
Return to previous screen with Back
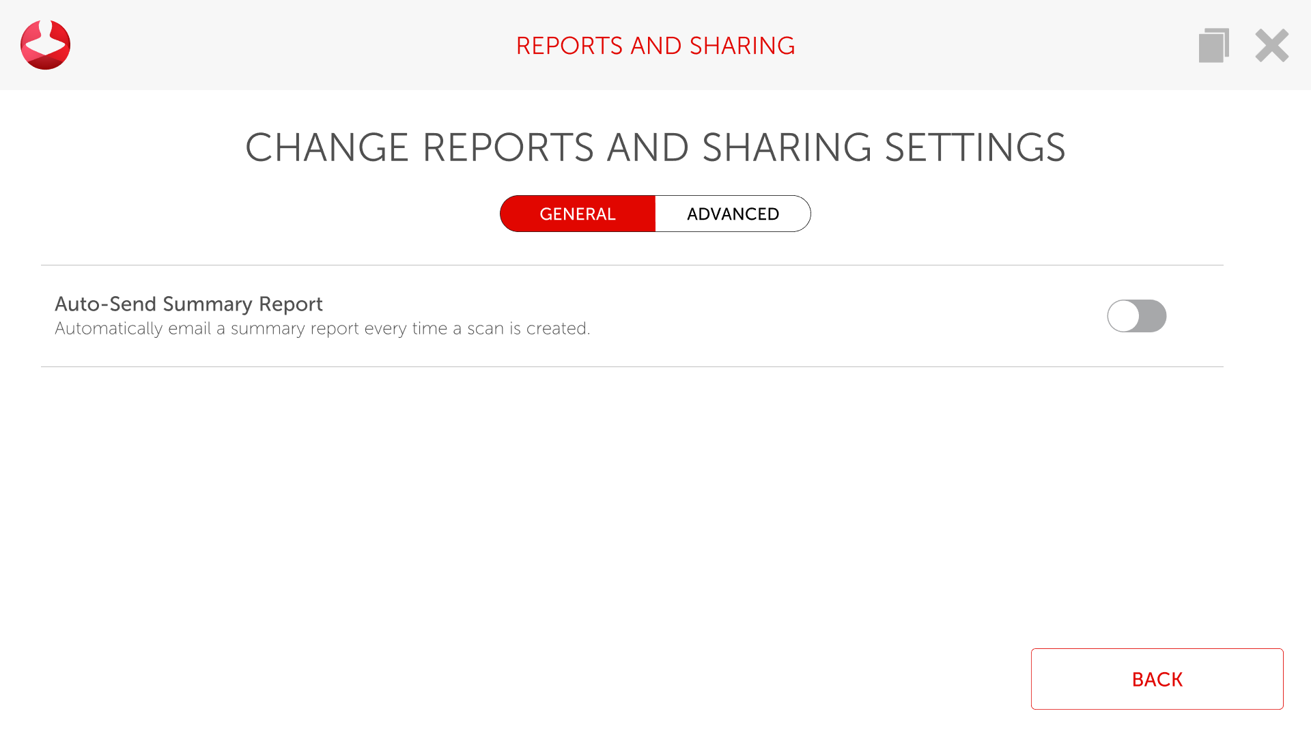1157,679
